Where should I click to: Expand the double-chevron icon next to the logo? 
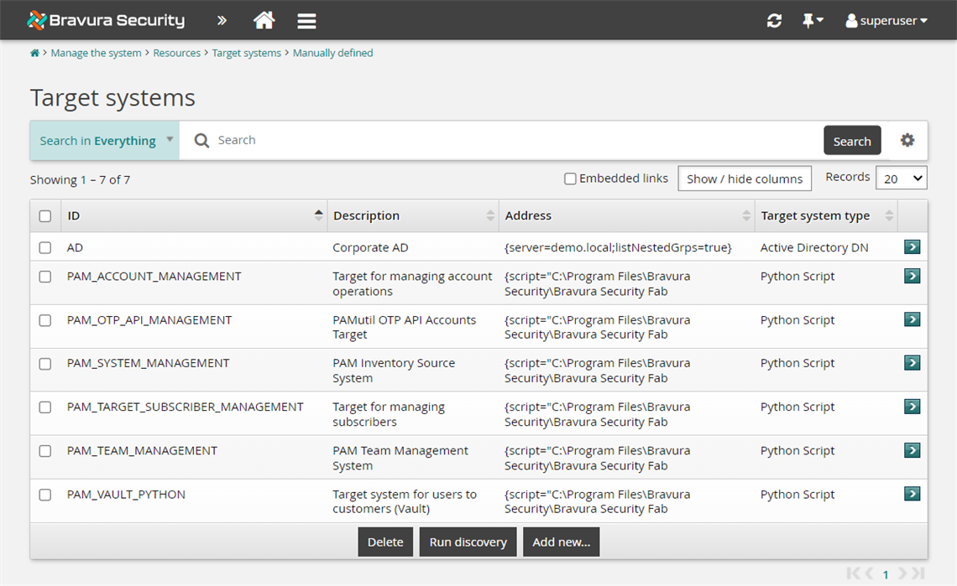pos(221,20)
